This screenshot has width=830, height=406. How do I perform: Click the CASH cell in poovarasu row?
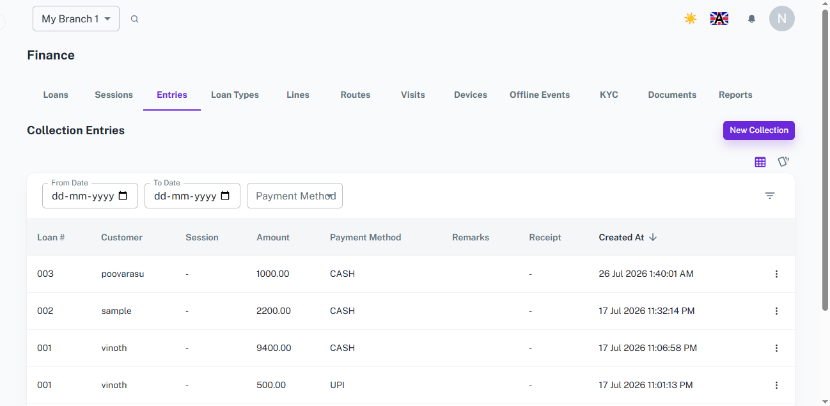tap(342, 274)
